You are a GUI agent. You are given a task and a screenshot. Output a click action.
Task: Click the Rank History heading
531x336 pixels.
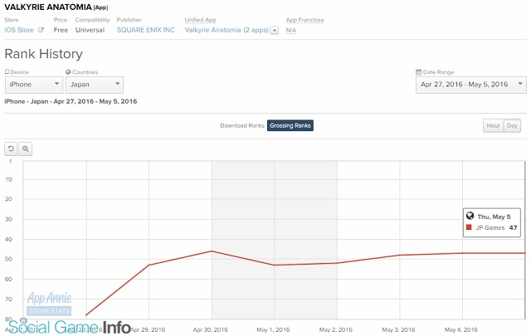pos(44,54)
